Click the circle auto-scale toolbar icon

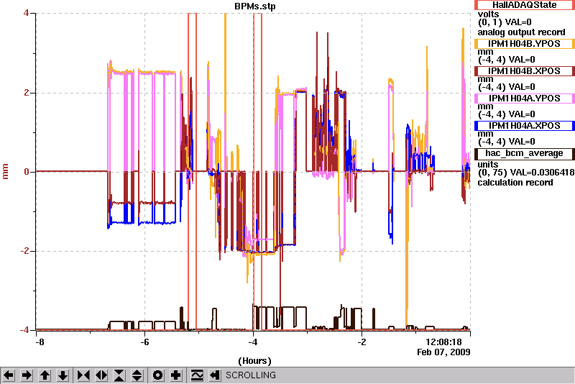[x=157, y=375]
